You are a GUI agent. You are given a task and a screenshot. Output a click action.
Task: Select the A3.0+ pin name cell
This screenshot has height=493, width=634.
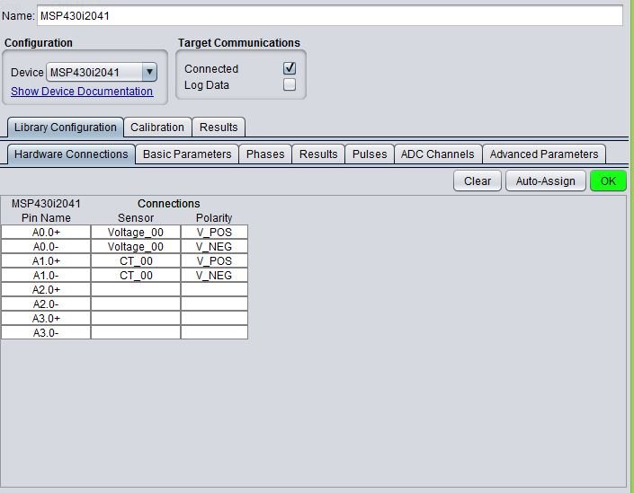click(46, 319)
